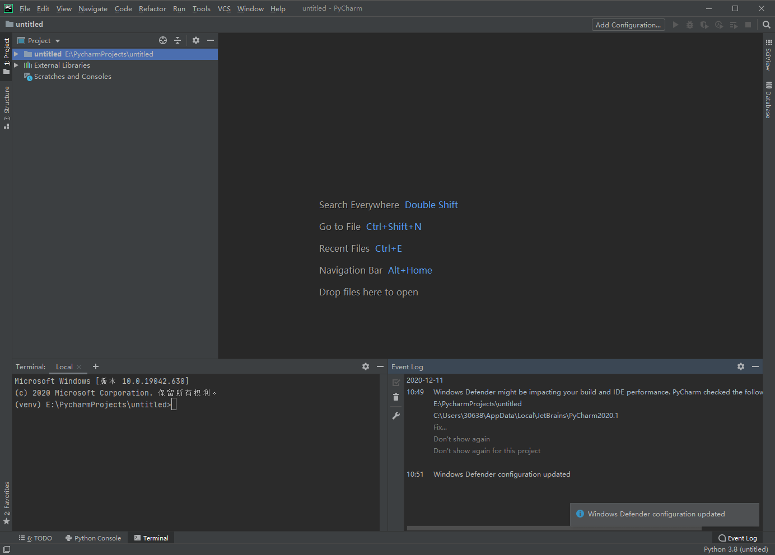Toggle the 1: Project side tab
Image resolution: width=775 pixels, height=555 pixels.
click(x=6, y=56)
